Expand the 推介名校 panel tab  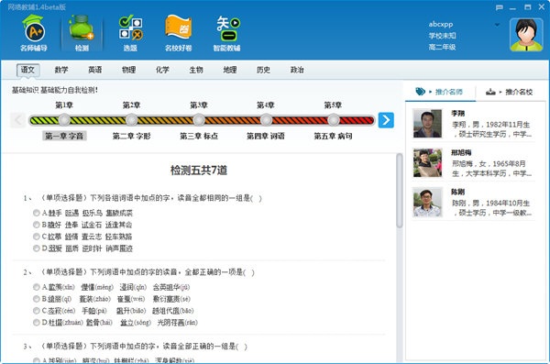pos(510,92)
